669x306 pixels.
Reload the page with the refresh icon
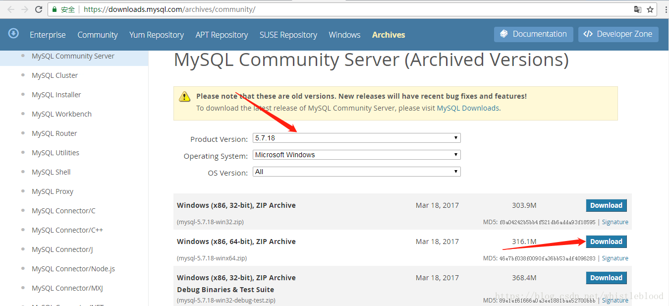click(39, 9)
